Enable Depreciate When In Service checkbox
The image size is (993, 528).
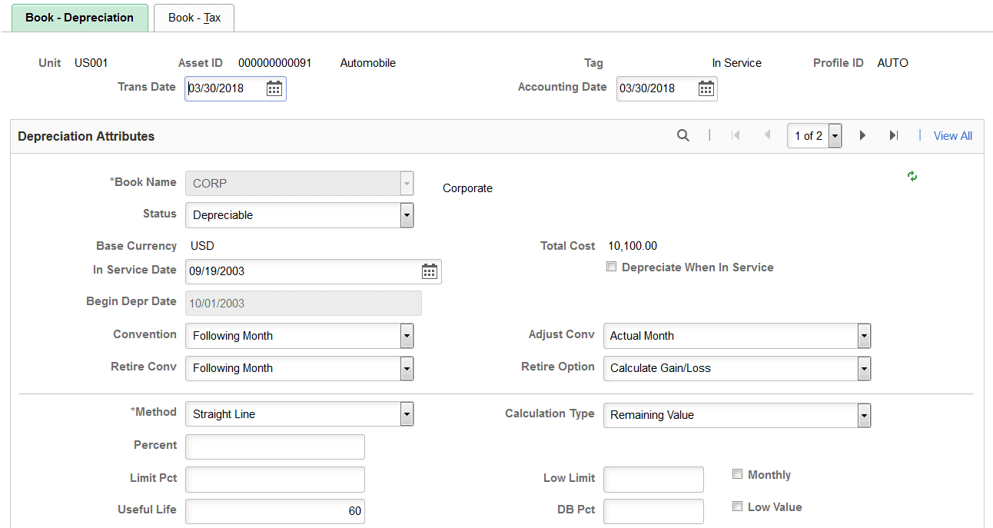tap(611, 267)
